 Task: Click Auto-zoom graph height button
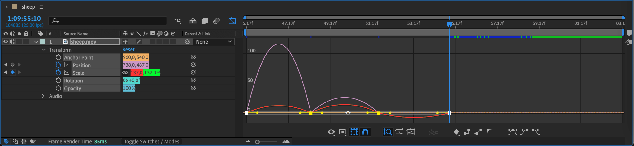pos(388,132)
